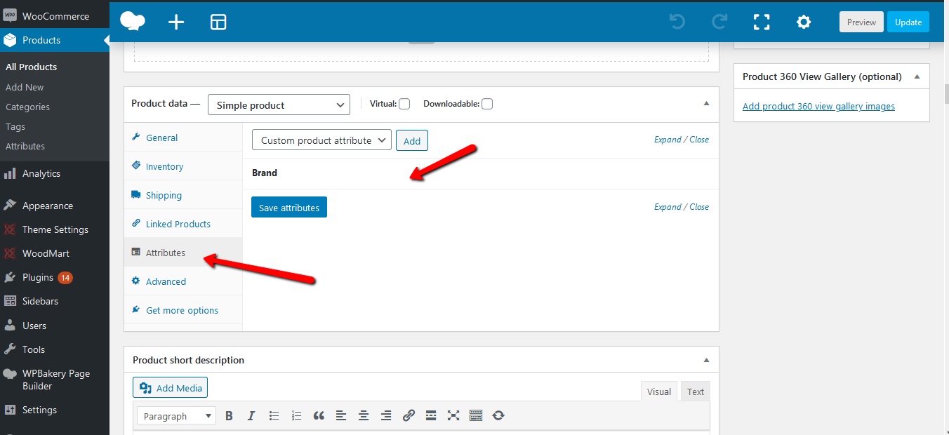
Task: Open page settings gear icon
Action: coord(804,22)
